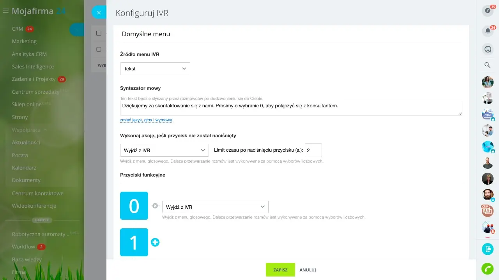Open the notifications bell icon

coord(487,31)
